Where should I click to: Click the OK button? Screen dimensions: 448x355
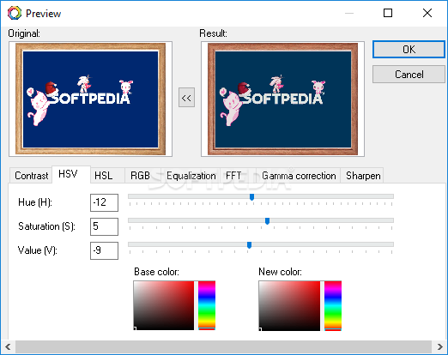pos(409,50)
